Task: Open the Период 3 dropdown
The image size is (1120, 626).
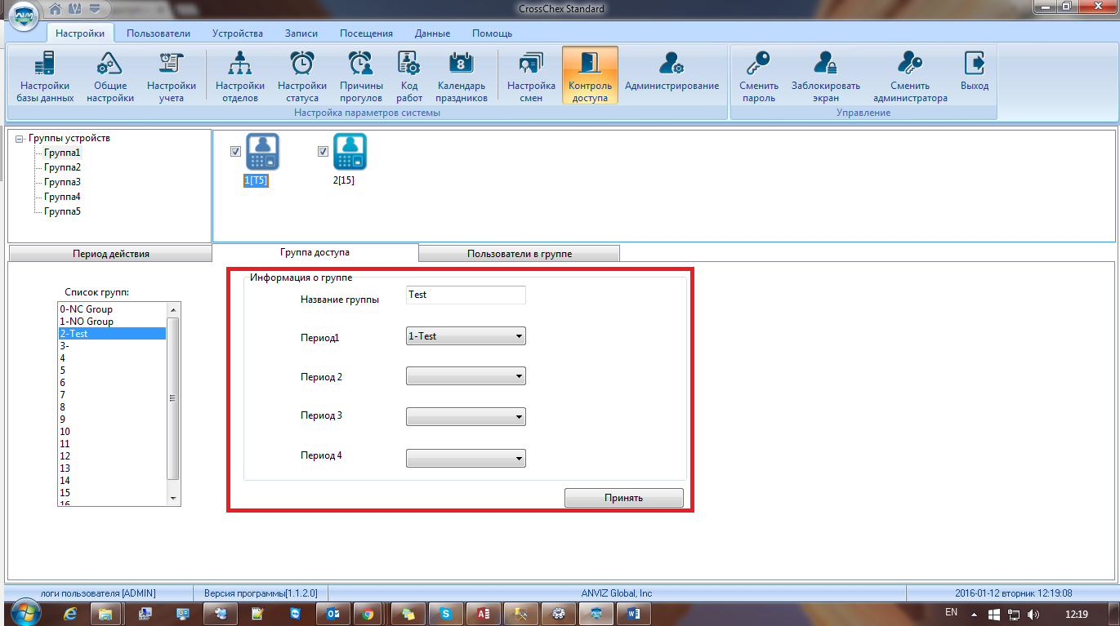Action: (466, 416)
